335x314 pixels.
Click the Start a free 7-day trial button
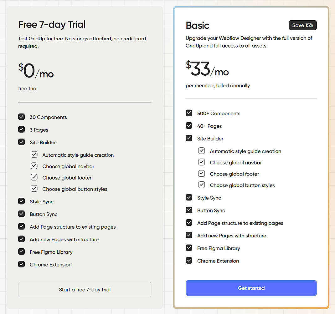pyautogui.click(x=85, y=290)
